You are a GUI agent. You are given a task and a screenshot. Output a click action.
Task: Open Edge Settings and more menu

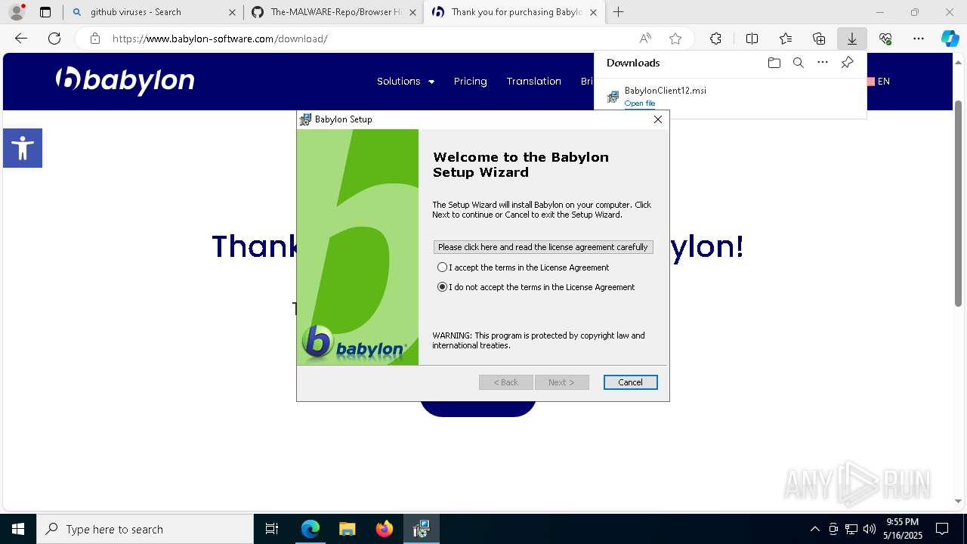[919, 39]
